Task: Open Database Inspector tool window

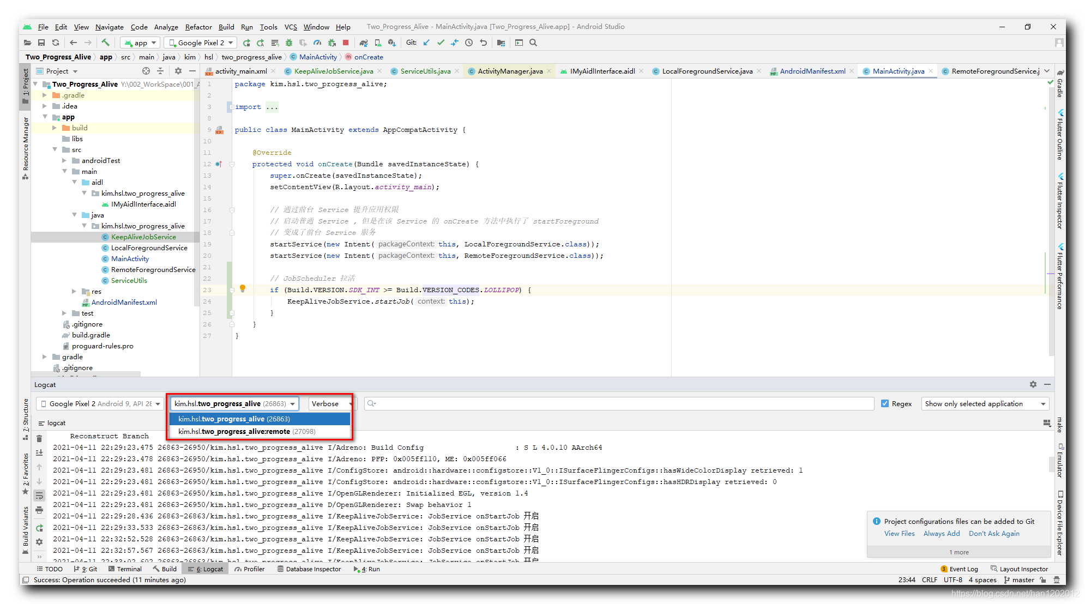Action: [309, 569]
